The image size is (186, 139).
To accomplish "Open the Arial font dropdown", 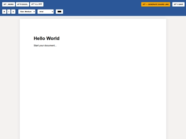I will tap(45, 12).
